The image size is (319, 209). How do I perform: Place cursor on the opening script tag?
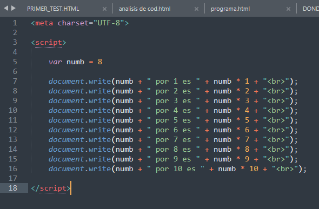point(49,43)
